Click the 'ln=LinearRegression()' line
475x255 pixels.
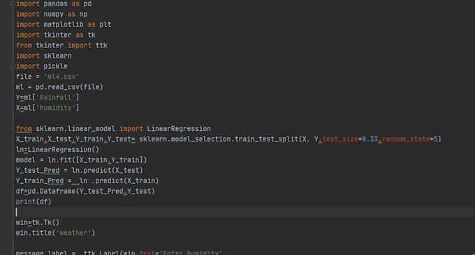(57, 150)
